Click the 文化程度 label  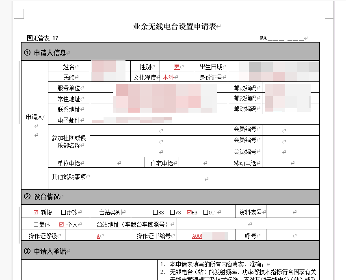[145, 77]
